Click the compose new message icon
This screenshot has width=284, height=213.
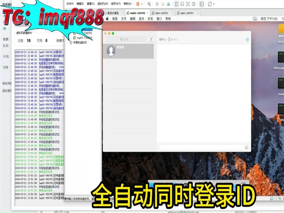tap(151, 39)
